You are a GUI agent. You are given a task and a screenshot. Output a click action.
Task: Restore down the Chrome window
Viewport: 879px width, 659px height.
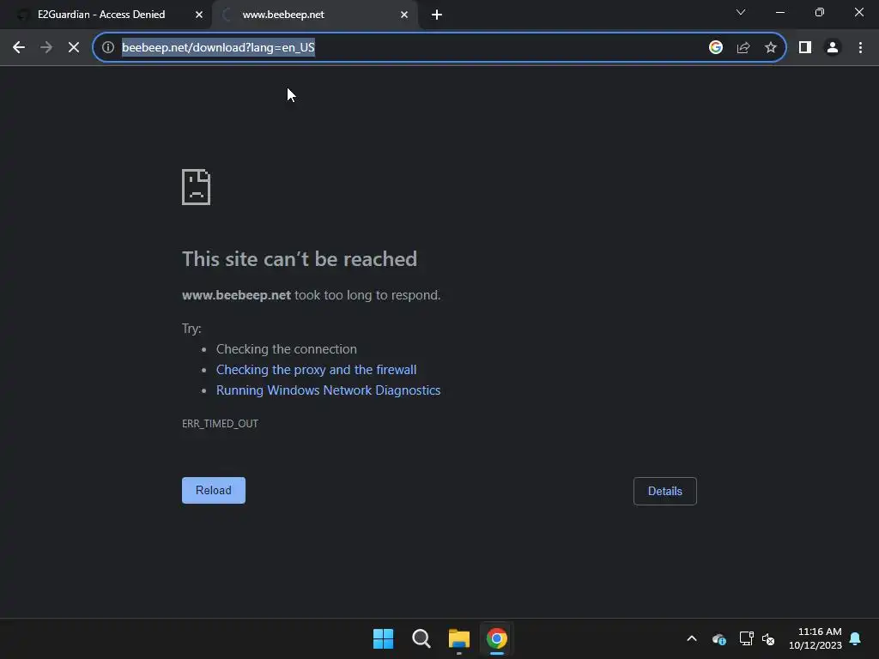820,12
